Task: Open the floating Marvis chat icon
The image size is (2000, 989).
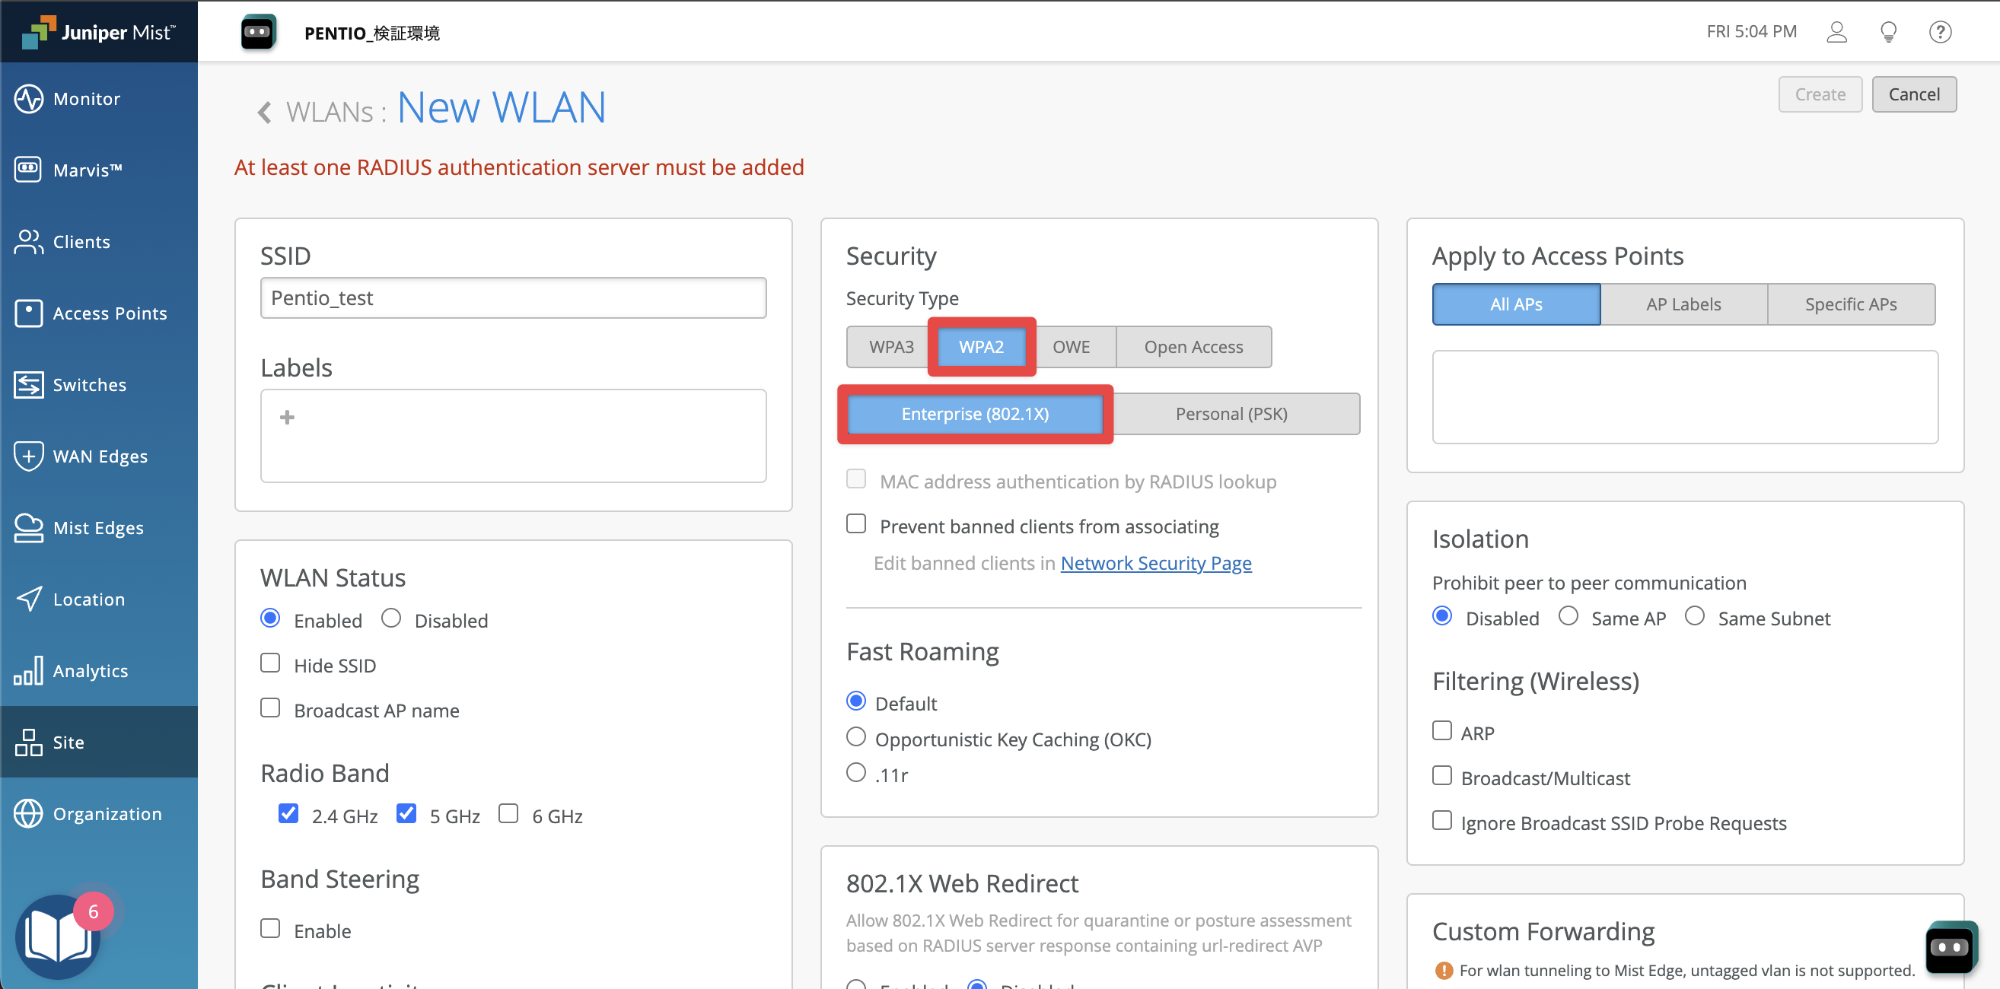Action: click(1951, 946)
